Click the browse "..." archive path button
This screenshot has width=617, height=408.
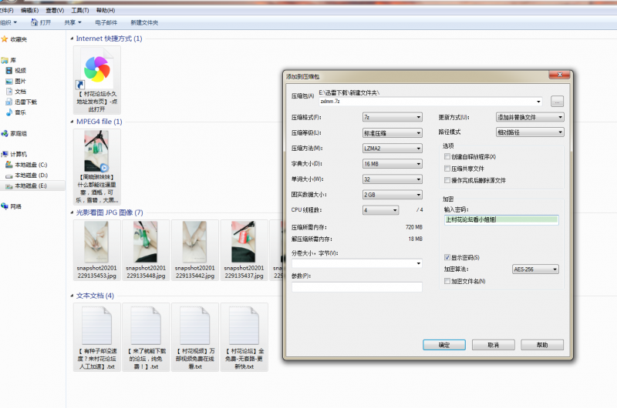tap(558, 101)
